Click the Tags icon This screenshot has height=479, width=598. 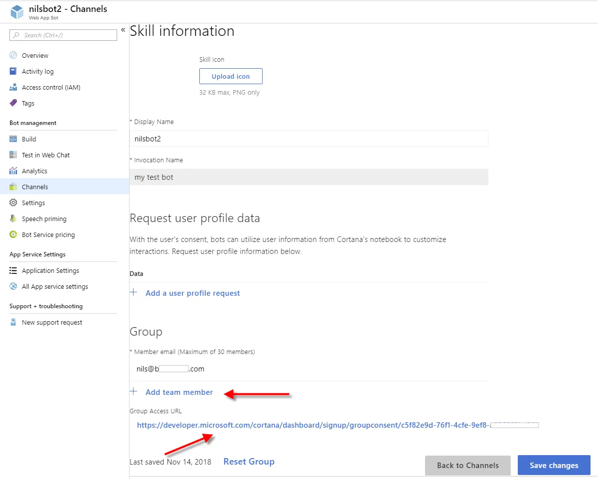(13, 103)
